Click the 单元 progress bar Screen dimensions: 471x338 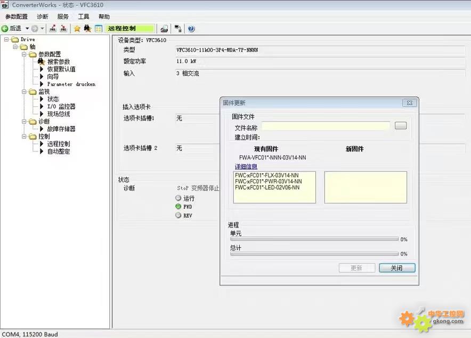point(314,240)
